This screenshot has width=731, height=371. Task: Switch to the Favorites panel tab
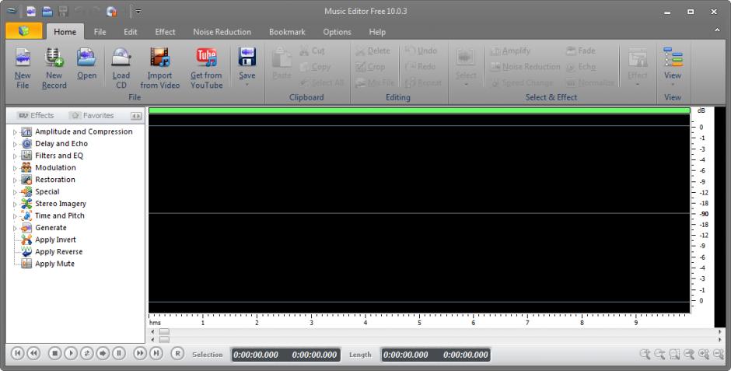[x=93, y=115]
